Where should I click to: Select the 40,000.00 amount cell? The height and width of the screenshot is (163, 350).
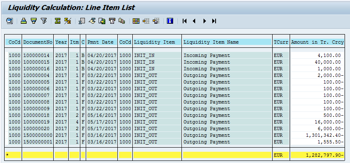(317, 62)
